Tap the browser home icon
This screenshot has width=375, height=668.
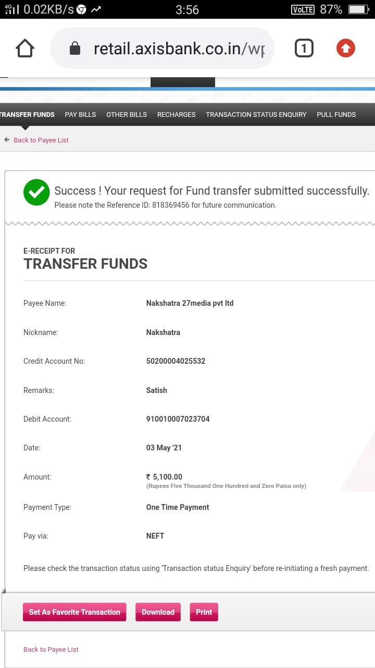25,49
